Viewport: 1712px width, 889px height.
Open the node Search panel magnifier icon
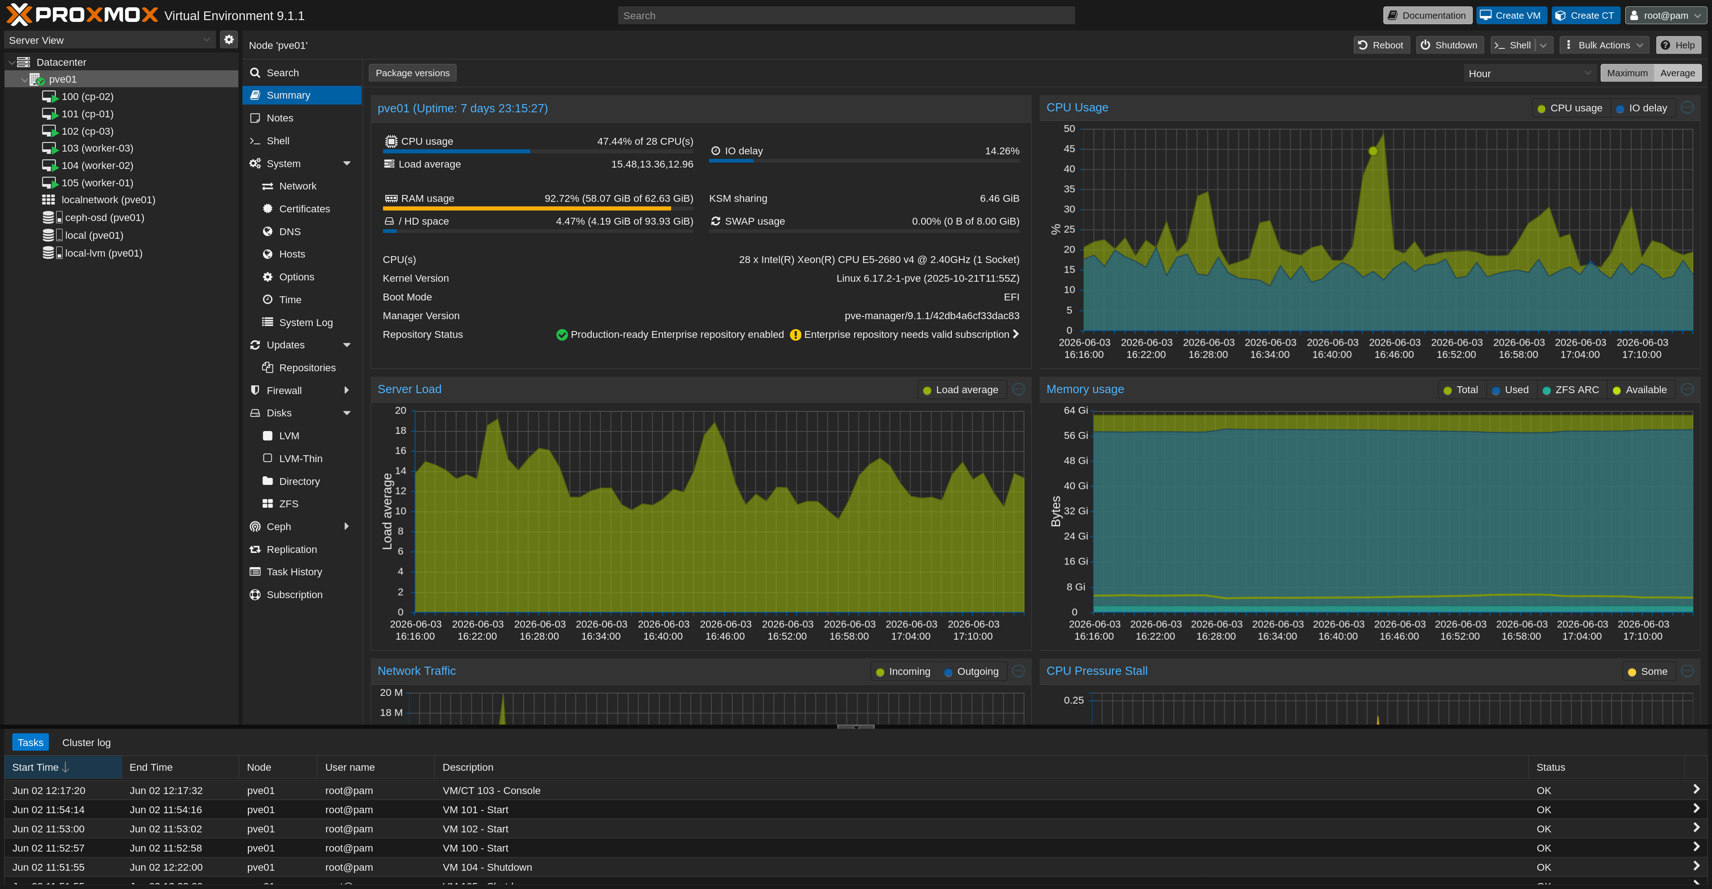point(255,73)
